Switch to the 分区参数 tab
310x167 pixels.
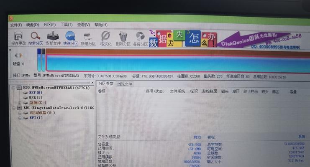(106, 83)
